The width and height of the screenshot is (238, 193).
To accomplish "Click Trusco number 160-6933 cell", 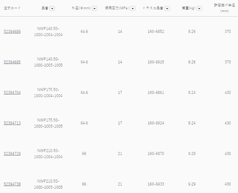I will pyautogui.click(x=156, y=184).
